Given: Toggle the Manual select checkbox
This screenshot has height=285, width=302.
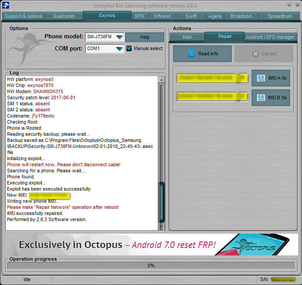Looking at the screenshot, I should point(129,48).
